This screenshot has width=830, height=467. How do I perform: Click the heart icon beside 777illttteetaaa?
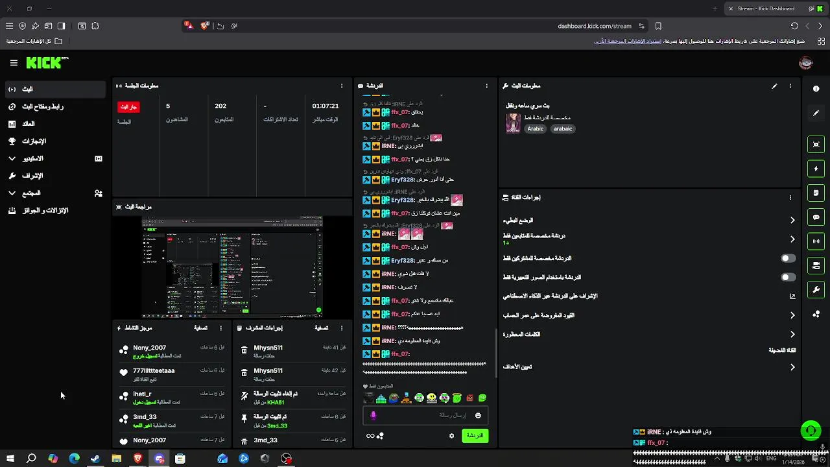click(123, 373)
